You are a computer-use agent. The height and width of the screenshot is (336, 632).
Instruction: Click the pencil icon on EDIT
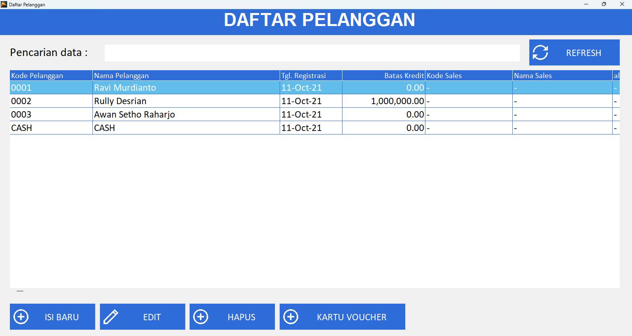pyautogui.click(x=111, y=317)
